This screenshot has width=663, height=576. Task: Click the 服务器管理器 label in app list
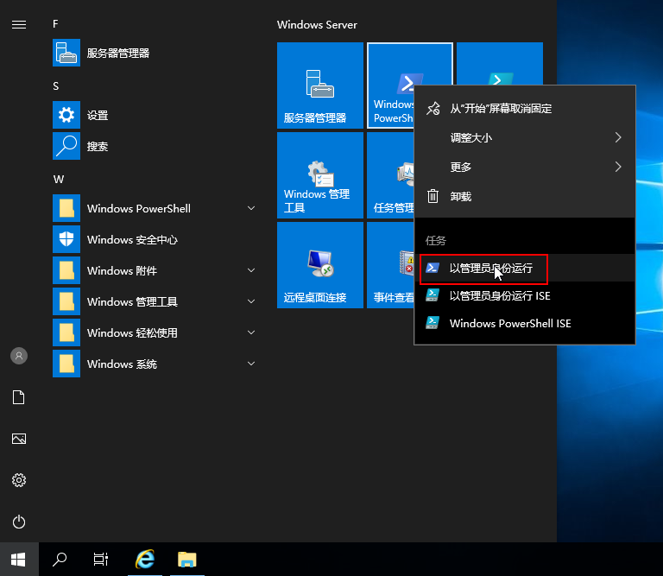[118, 54]
